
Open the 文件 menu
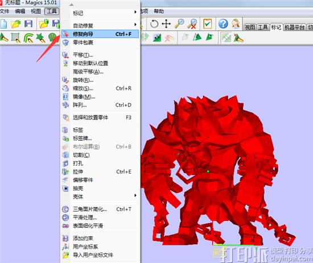point(5,11)
